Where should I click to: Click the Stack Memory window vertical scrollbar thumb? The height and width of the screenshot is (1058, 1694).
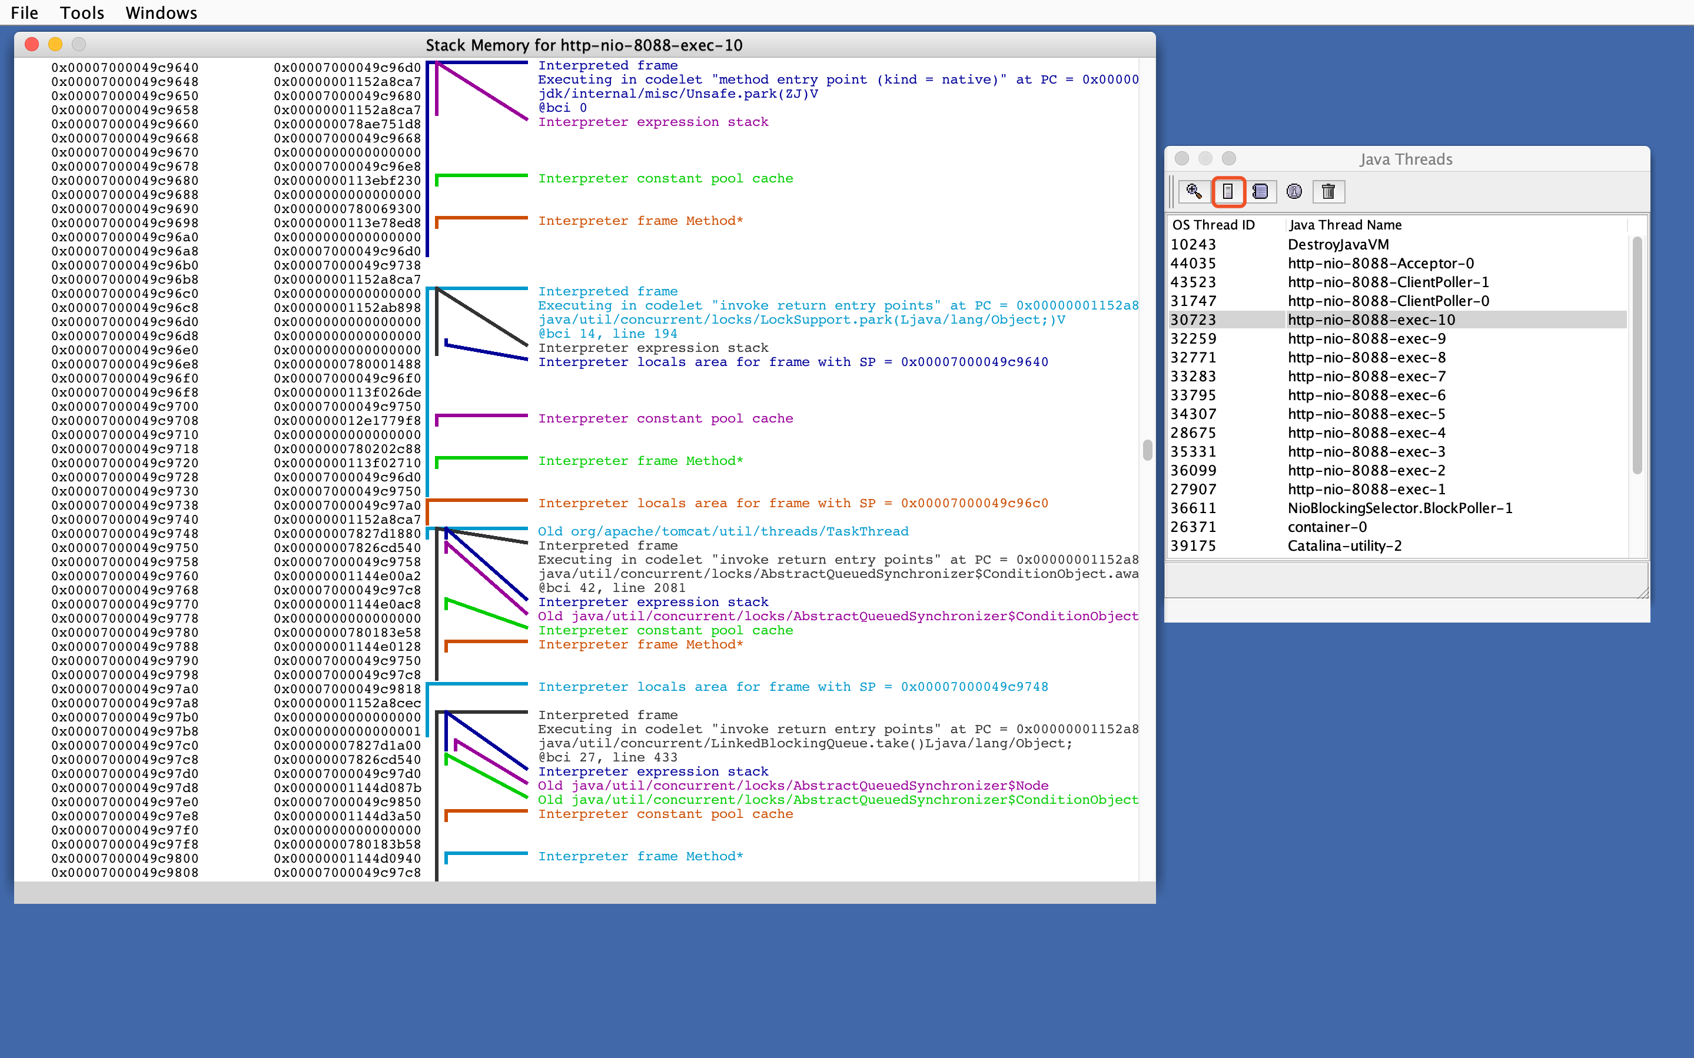coord(1148,450)
